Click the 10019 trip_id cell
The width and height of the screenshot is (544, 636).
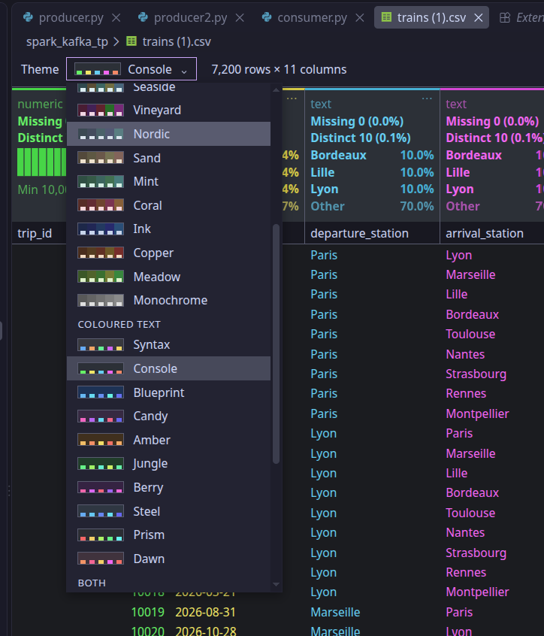[147, 612]
